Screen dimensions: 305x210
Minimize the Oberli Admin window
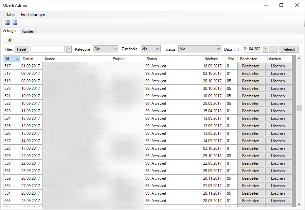(266, 5)
